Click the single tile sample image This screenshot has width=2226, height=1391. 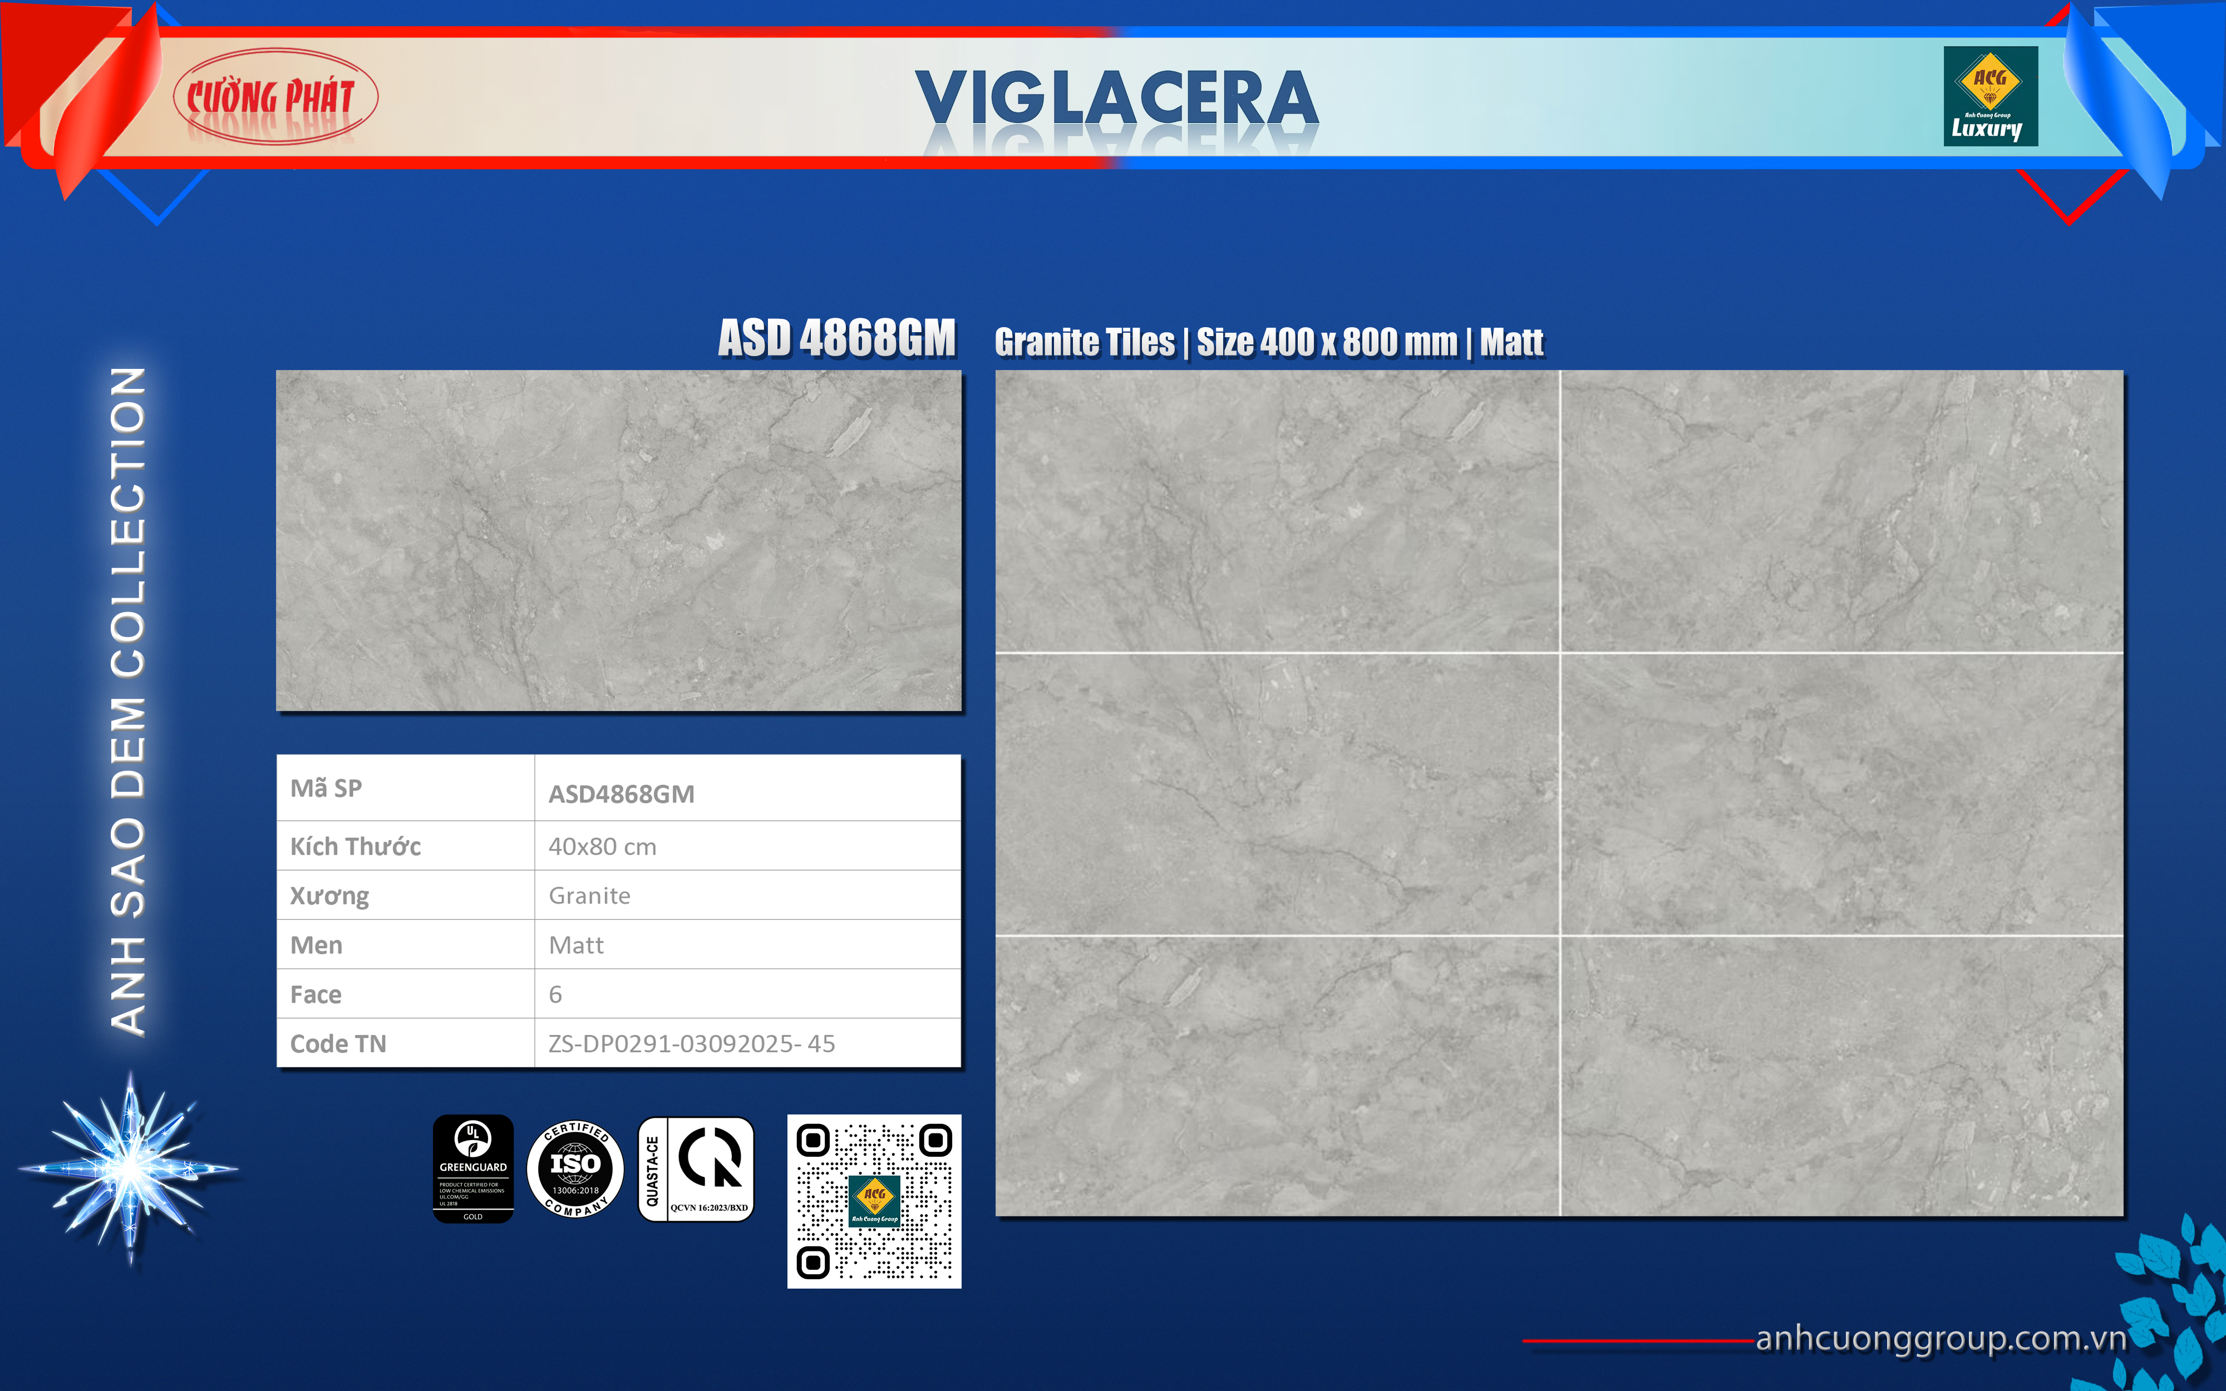click(619, 540)
